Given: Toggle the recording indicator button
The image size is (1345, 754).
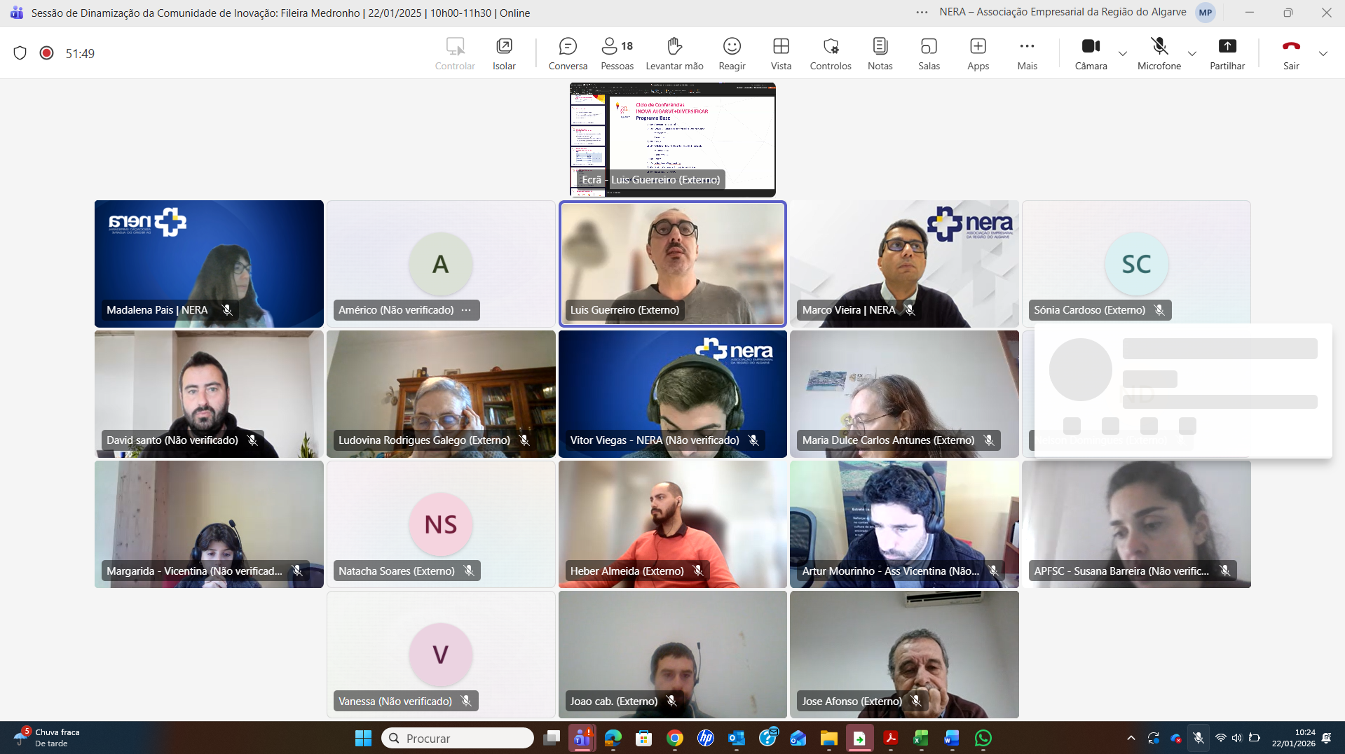Looking at the screenshot, I should click(x=47, y=53).
